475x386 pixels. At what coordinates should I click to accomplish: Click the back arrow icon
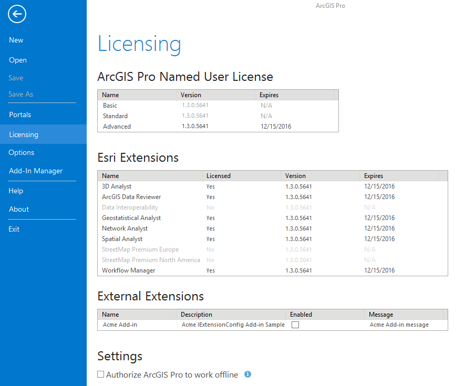17,14
